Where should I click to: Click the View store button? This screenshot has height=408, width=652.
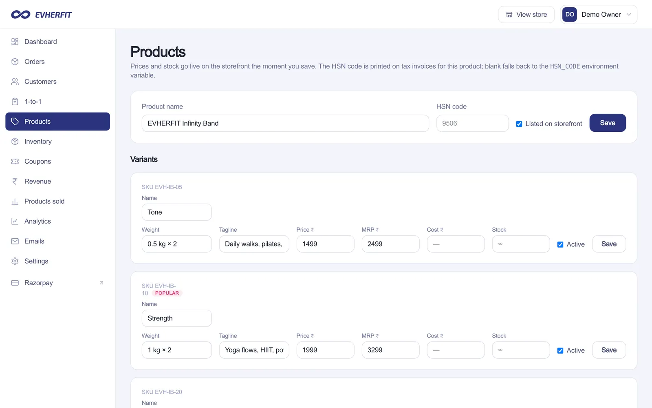(526, 15)
